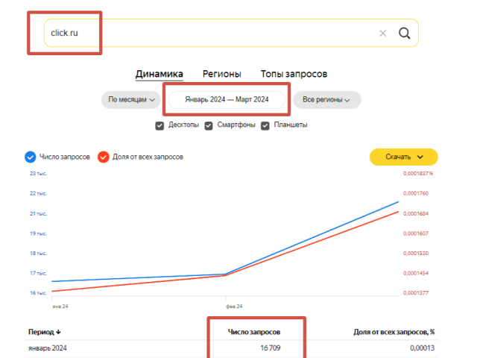Click the Доля от всех запросов, % header

(394, 332)
